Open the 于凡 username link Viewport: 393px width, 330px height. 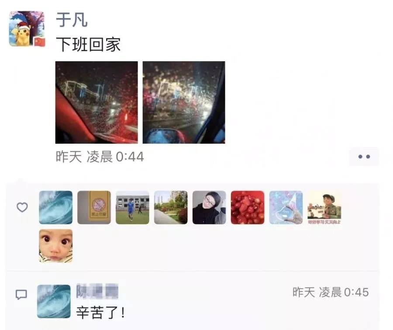(72, 20)
